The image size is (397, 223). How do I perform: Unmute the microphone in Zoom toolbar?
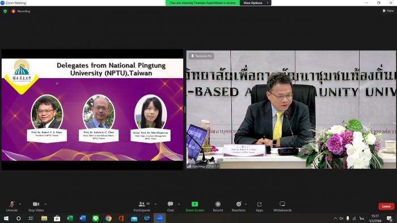point(12,206)
